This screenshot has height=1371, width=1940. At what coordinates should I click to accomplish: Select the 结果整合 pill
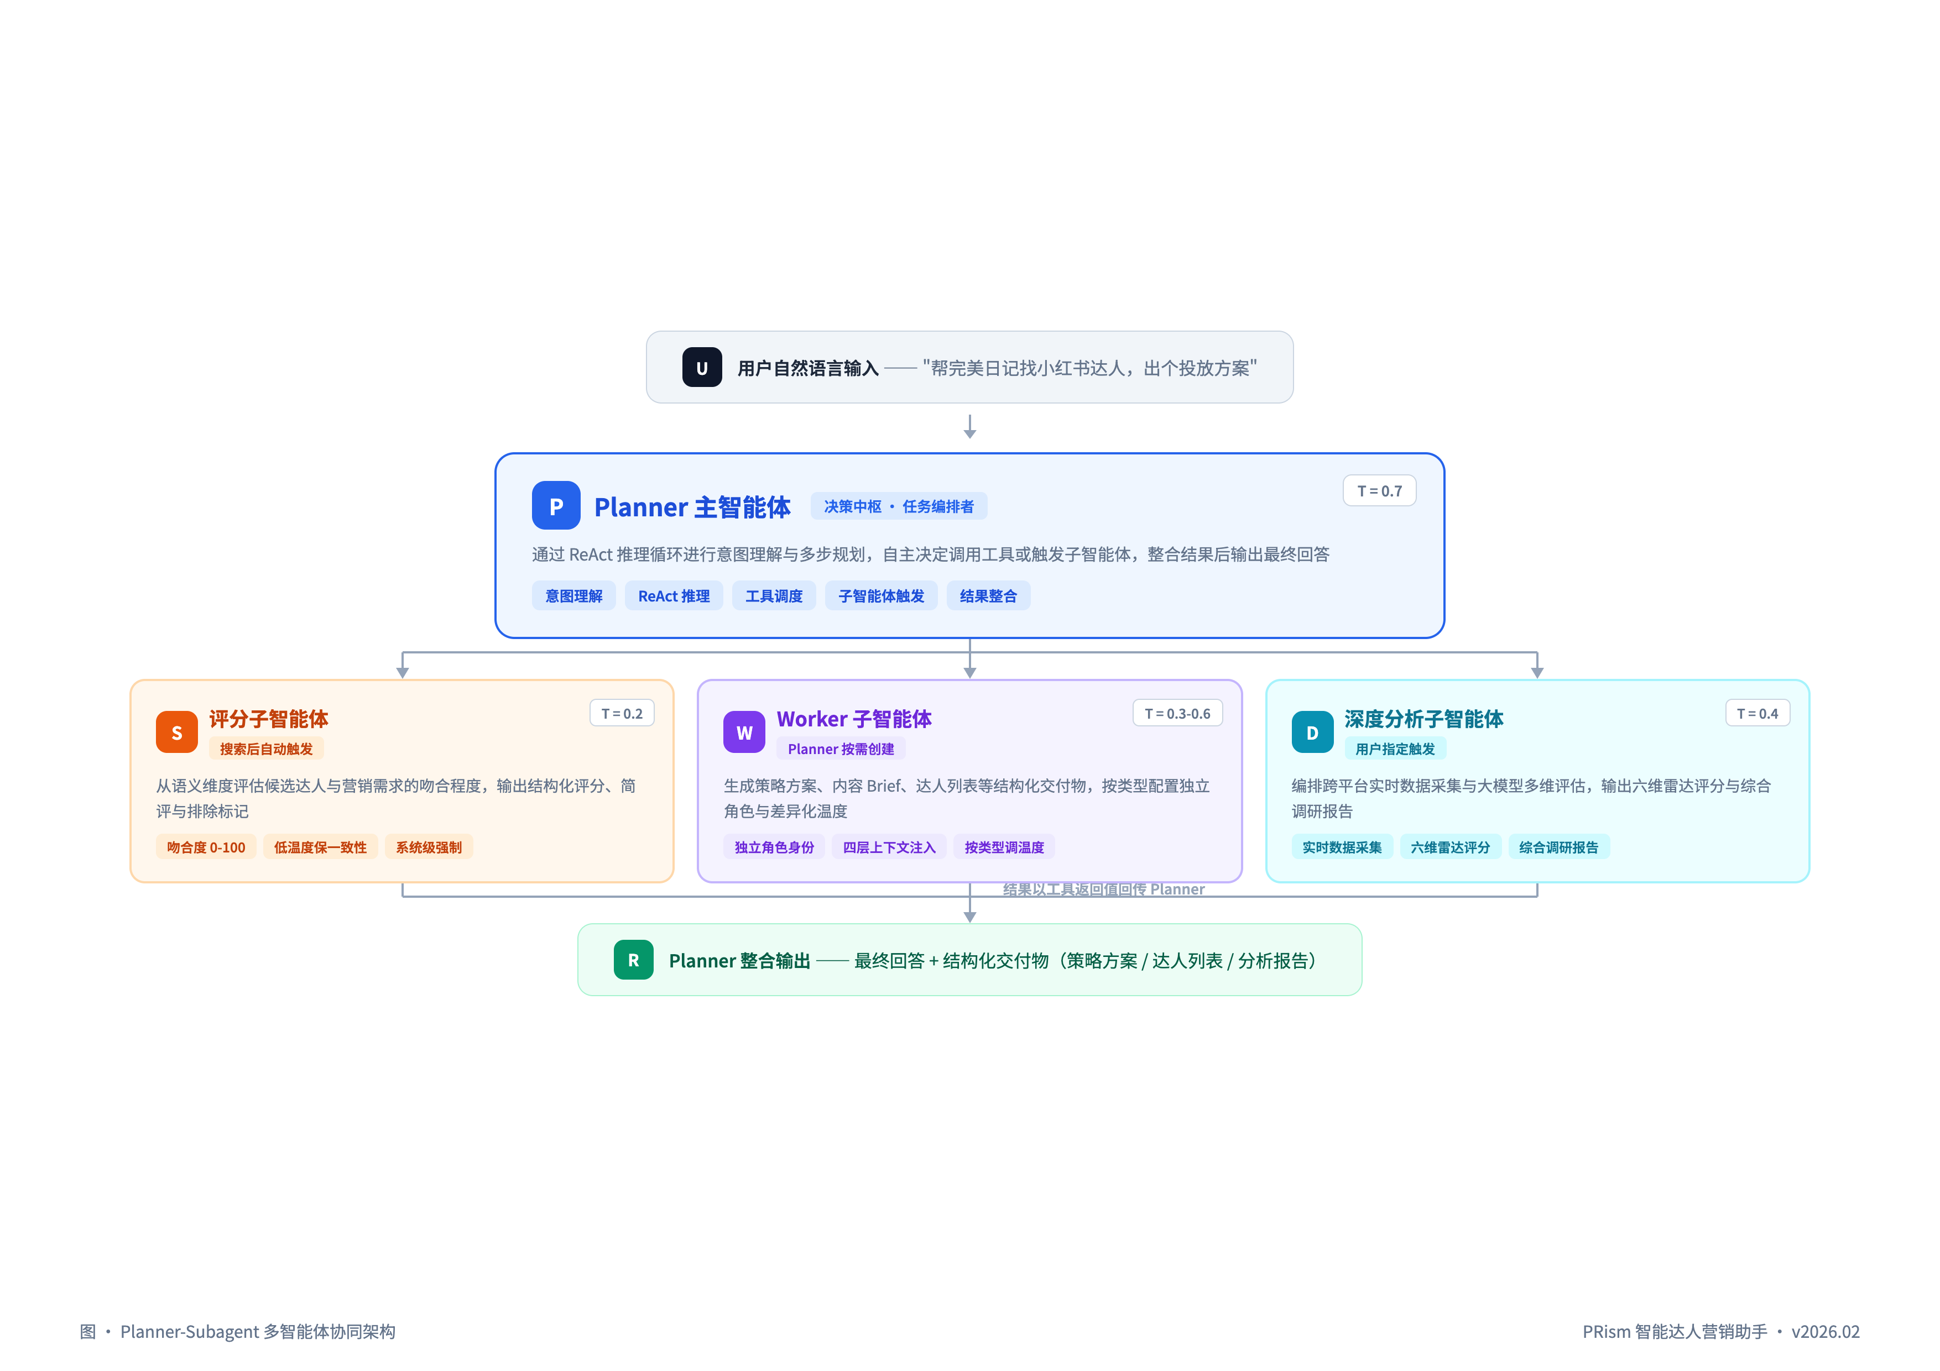(x=989, y=595)
